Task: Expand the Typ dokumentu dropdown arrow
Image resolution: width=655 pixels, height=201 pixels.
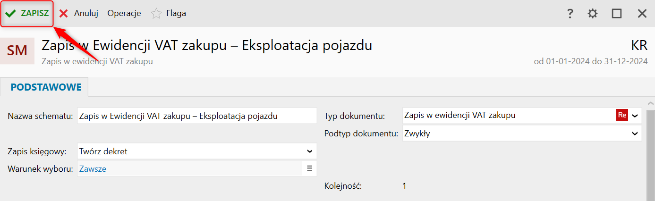Action: point(635,115)
